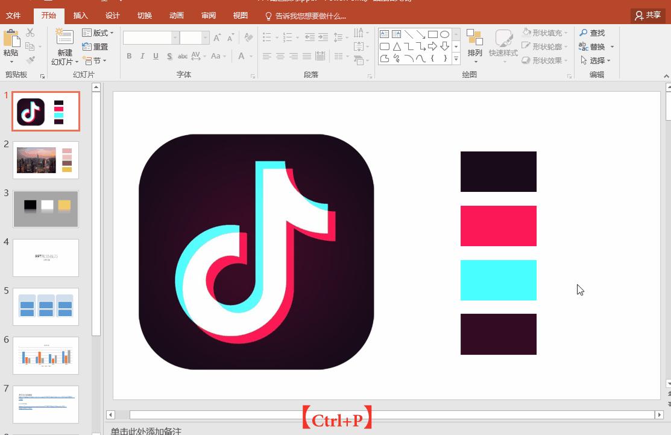Viewport: 671px width, 435px height.
Task: Open the Animations (动画) tab
Action: tap(177, 16)
